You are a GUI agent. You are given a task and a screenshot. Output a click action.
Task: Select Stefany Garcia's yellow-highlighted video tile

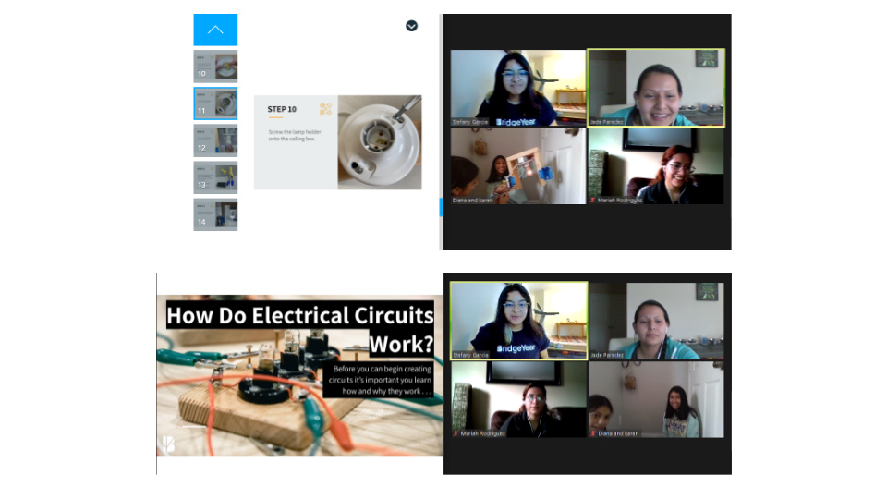(518, 320)
